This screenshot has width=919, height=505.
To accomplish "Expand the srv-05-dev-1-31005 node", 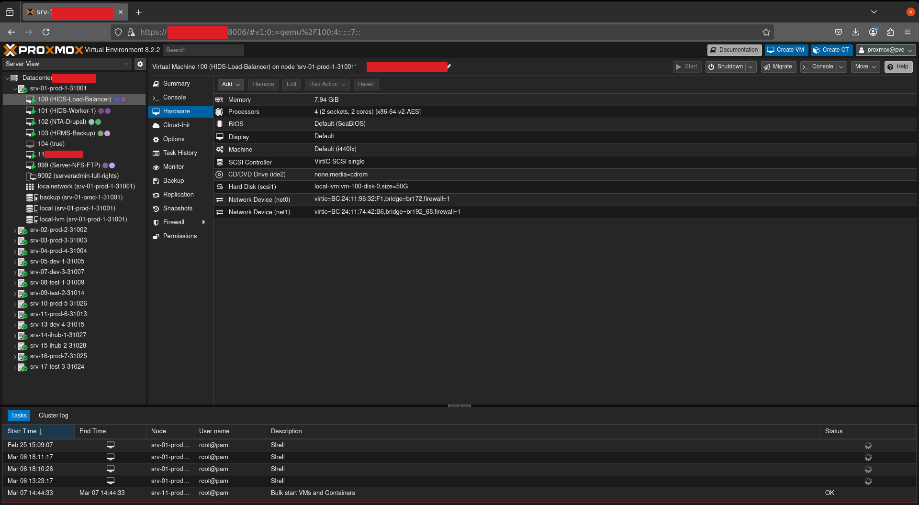I will [x=15, y=262].
